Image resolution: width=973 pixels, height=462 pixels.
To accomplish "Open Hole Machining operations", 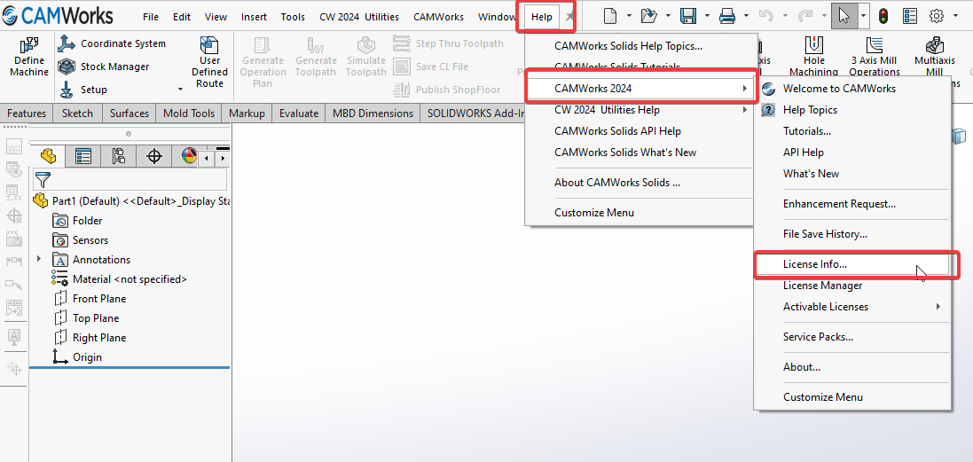I will [813, 56].
